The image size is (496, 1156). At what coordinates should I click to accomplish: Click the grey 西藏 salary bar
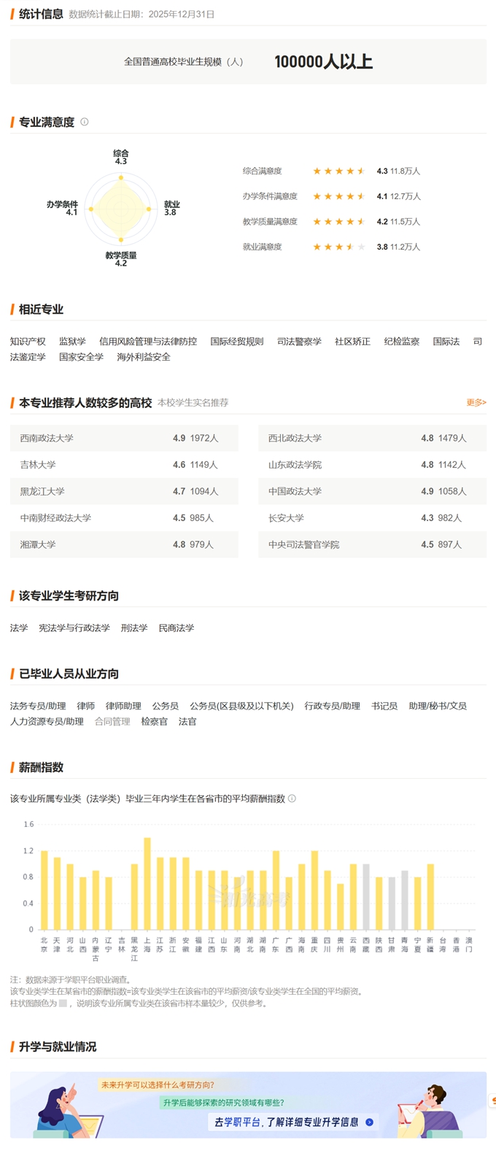pos(366,896)
